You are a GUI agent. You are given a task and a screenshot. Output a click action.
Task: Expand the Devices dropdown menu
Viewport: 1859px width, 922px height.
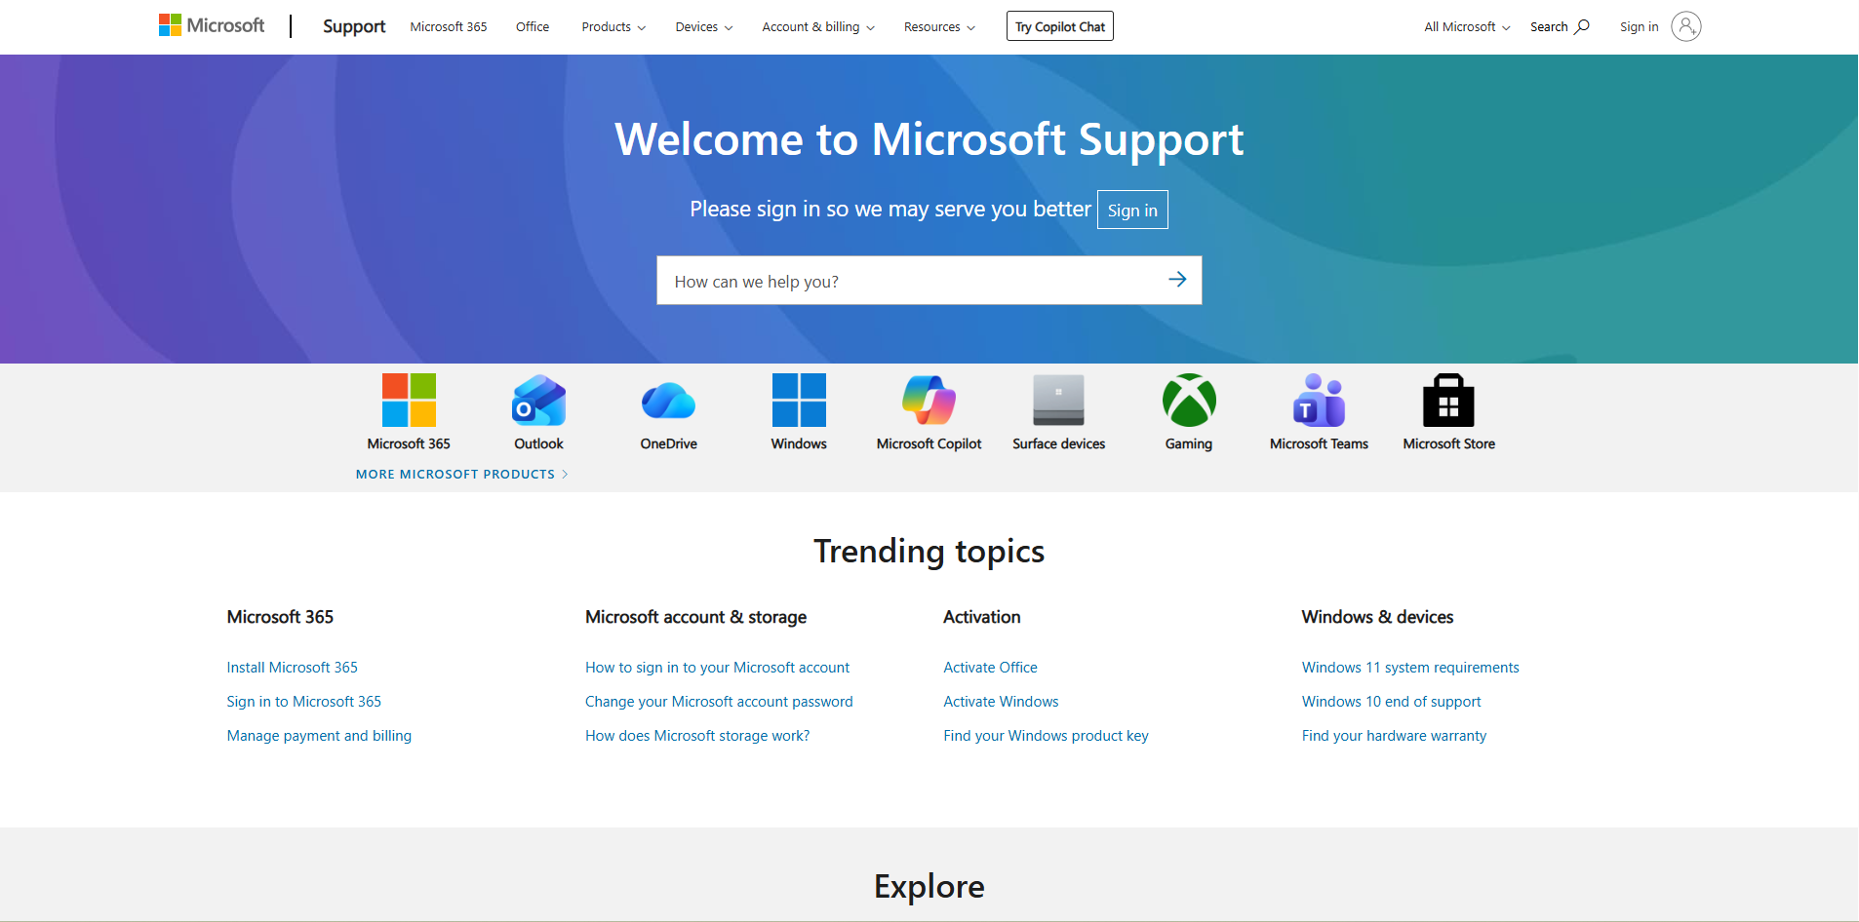(x=703, y=27)
